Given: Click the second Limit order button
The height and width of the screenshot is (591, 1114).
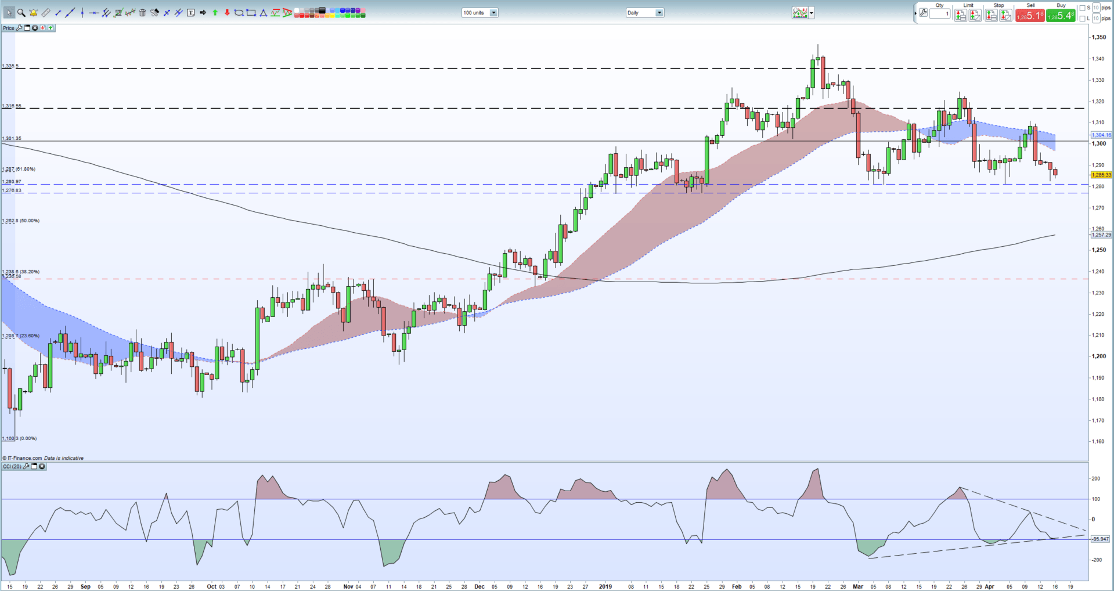Looking at the screenshot, I should 975,16.
